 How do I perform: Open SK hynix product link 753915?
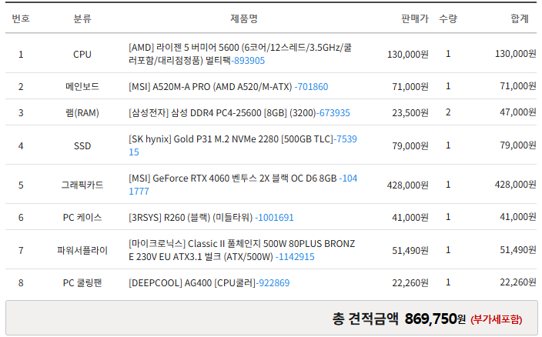coord(243,145)
